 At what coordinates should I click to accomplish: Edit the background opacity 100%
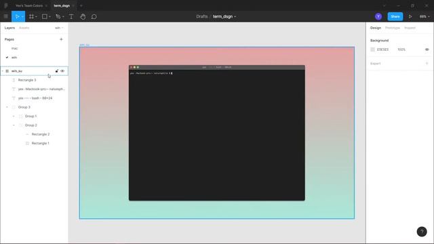tap(401, 49)
